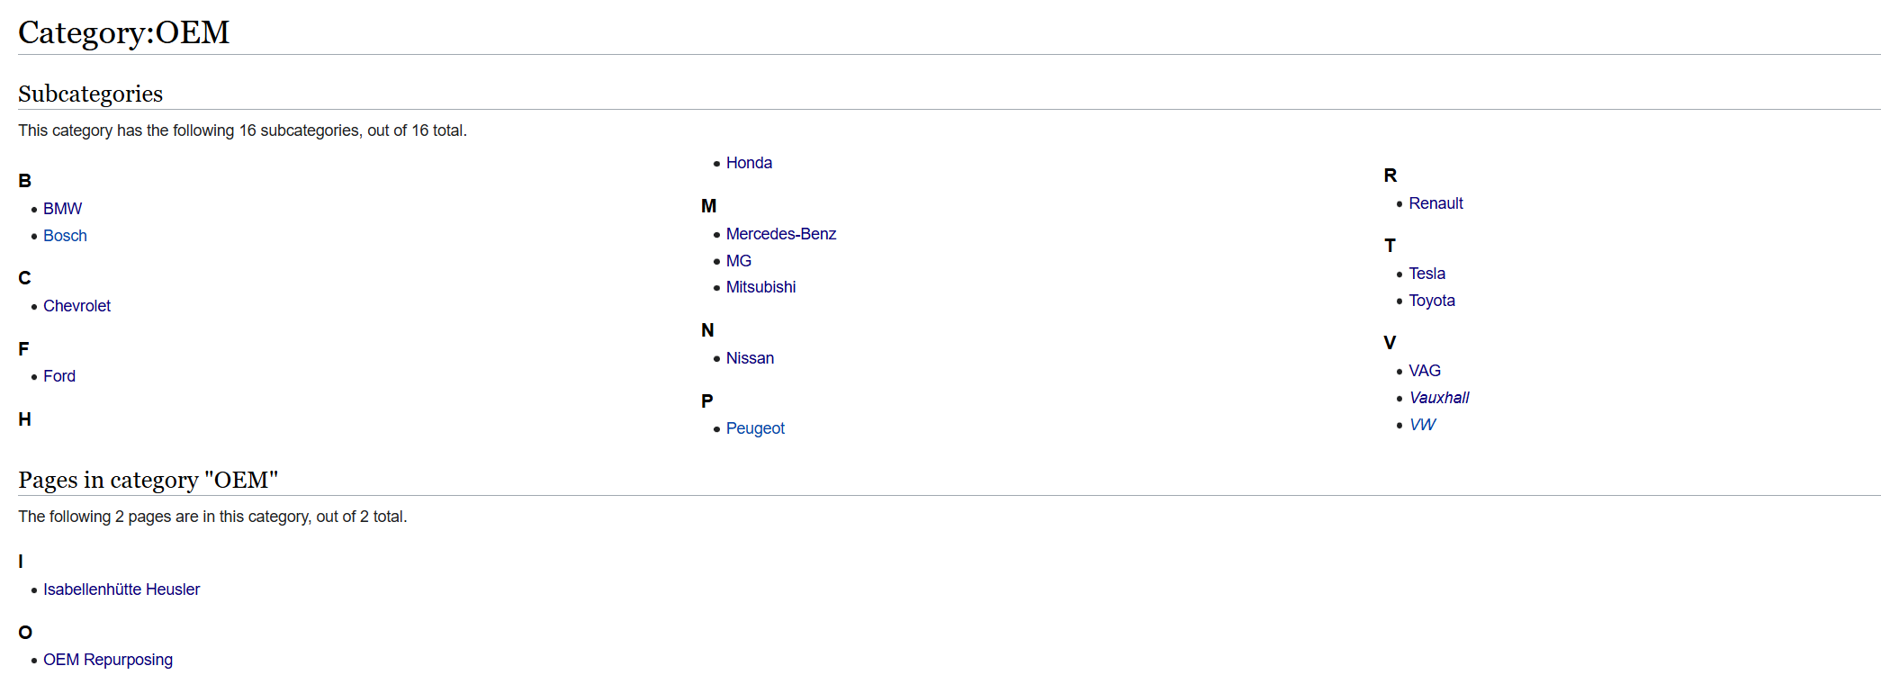Go to the Ford subcategory

[x=59, y=376]
